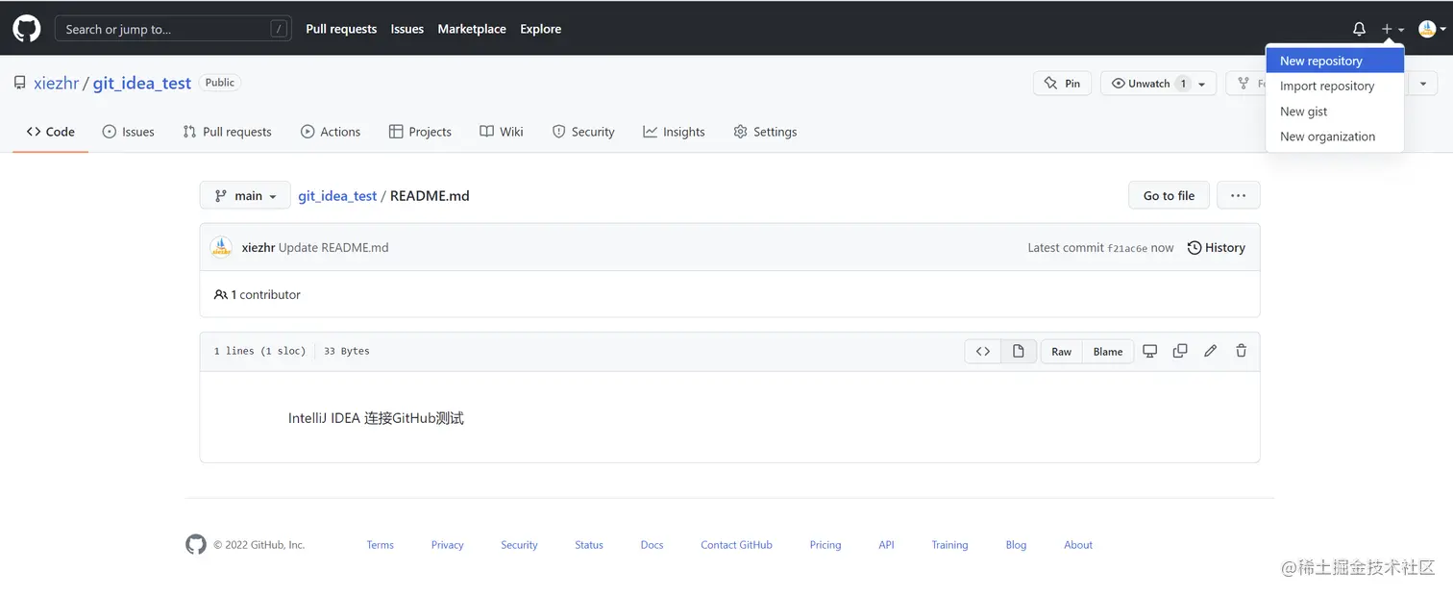The image size is (1453, 595).
Task: Open the xiezhr commit author name
Action: [259, 247]
